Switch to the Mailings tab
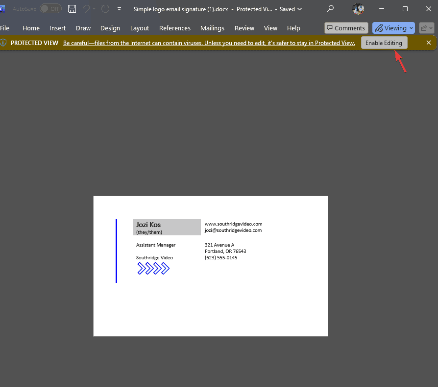 point(212,28)
